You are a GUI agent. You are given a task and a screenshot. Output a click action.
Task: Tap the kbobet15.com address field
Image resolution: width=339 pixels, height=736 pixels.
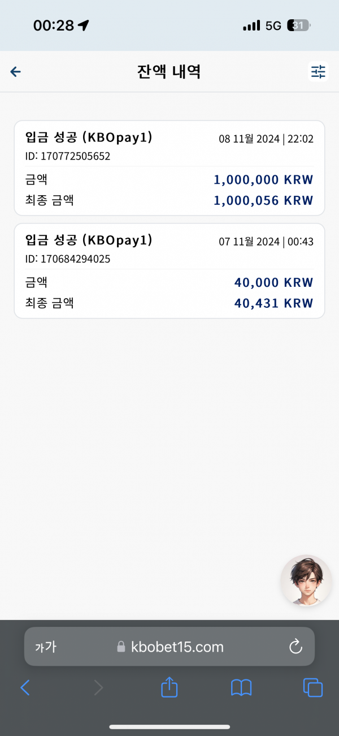[169, 647]
